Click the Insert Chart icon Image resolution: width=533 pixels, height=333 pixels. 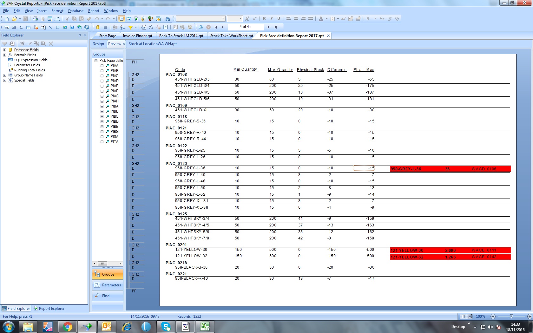(72, 27)
